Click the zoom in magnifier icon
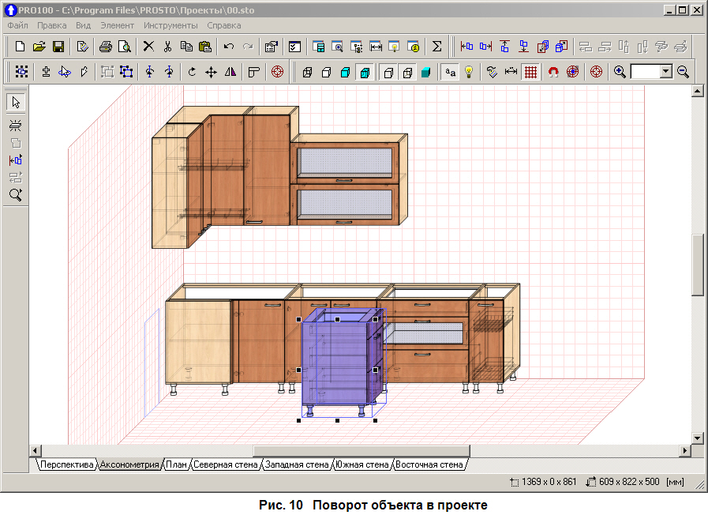The width and height of the screenshot is (708, 515). coord(620,72)
